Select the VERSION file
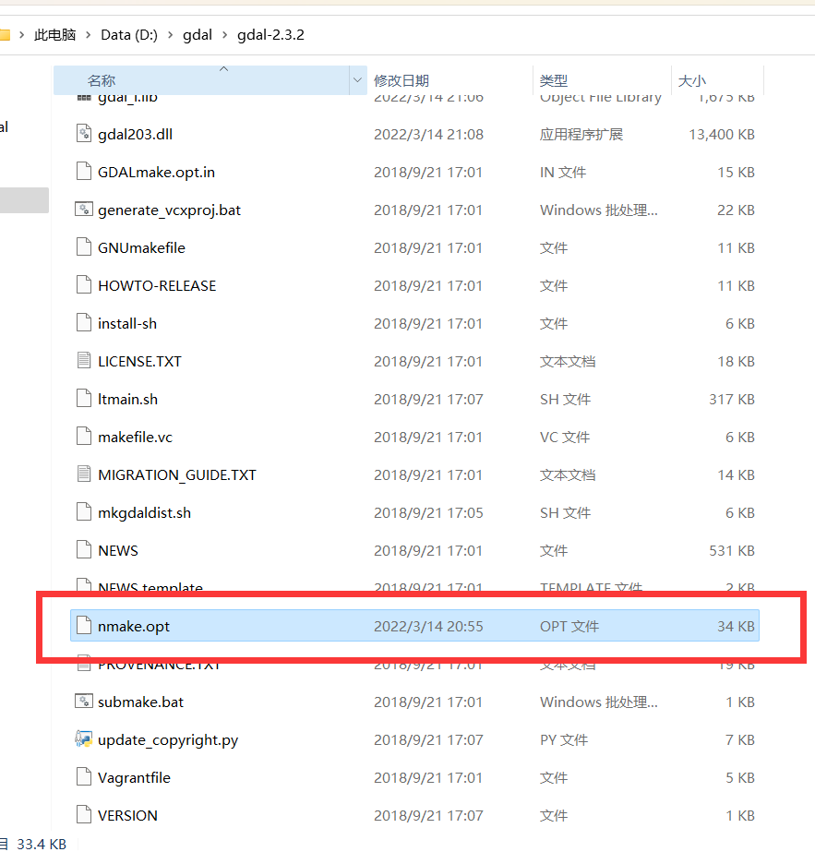 [x=127, y=815]
